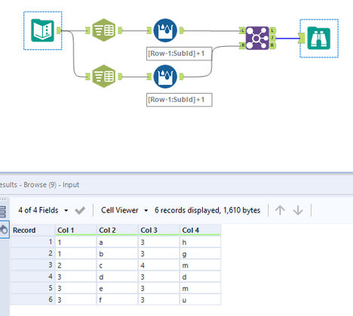Select Col 3 cell containing '4'
Viewport: 353px width, 316px height.
tap(158, 265)
